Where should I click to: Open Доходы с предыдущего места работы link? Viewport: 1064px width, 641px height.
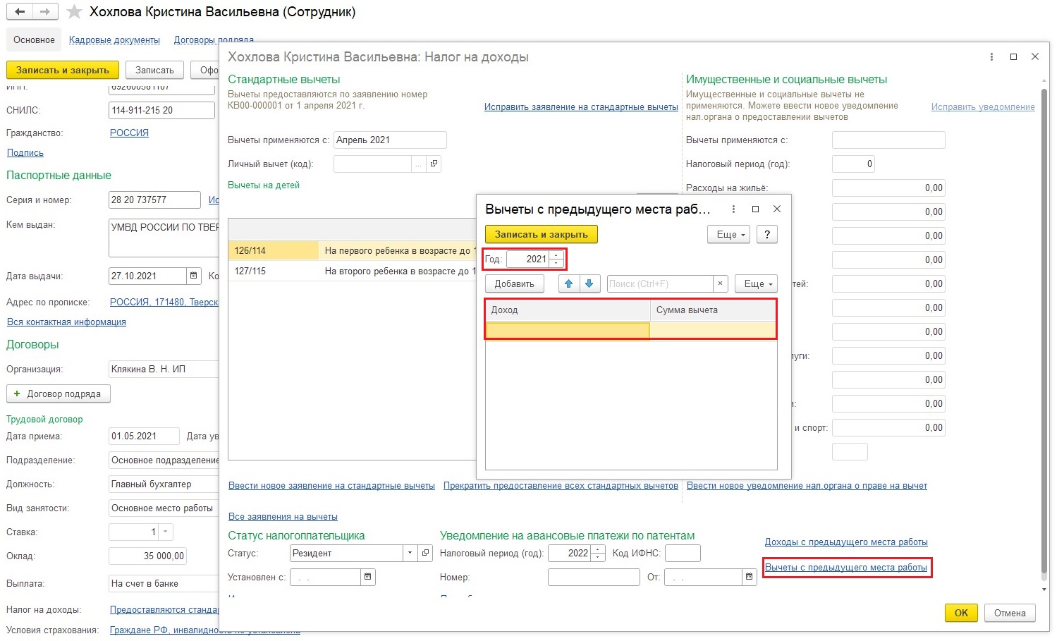pos(846,542)
